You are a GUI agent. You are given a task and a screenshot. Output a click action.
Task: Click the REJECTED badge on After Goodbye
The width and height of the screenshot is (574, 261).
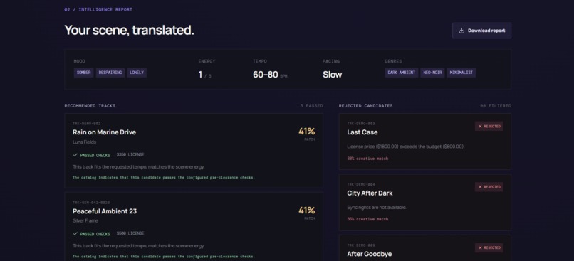click(489, 247)
